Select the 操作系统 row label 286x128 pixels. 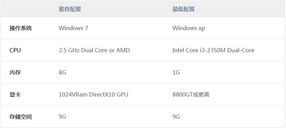pyautogui.click(x=20, y=28)
